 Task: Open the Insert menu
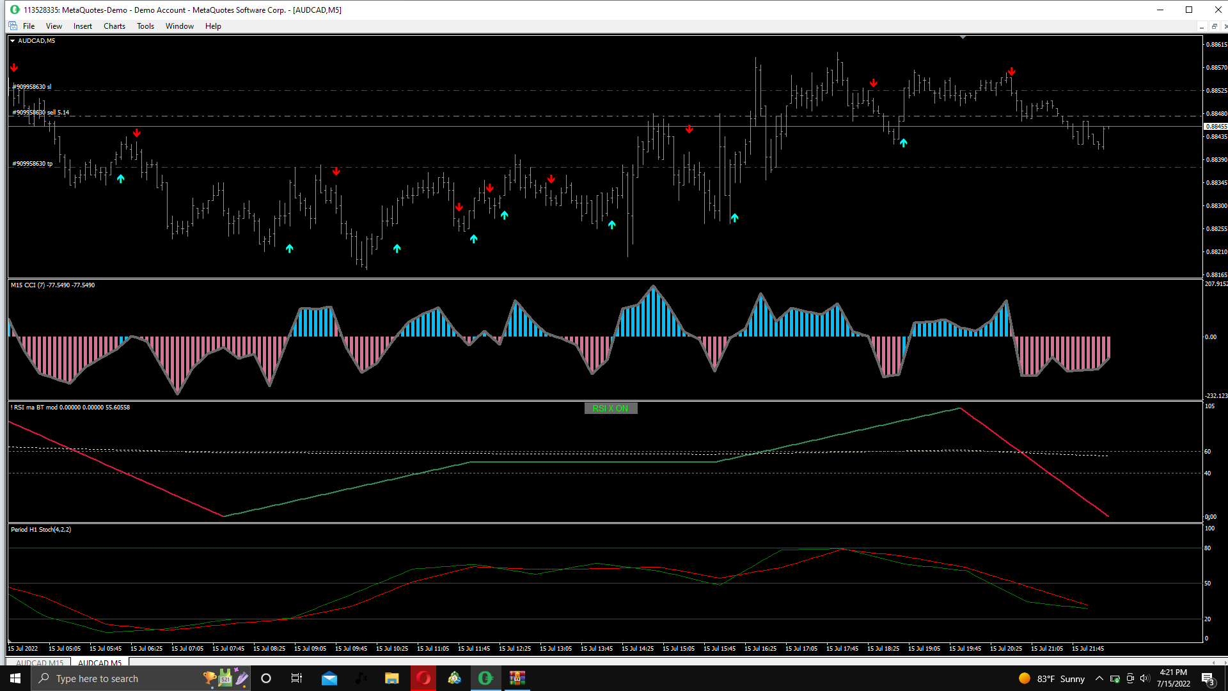point(83,26)
